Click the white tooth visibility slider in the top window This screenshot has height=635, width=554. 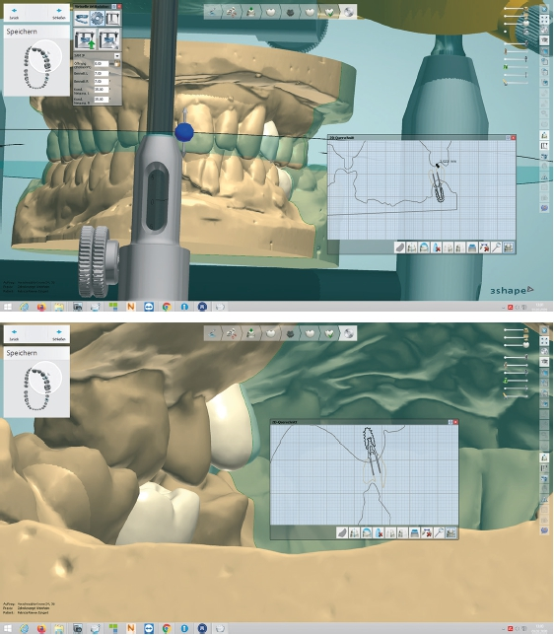point(516,24)
